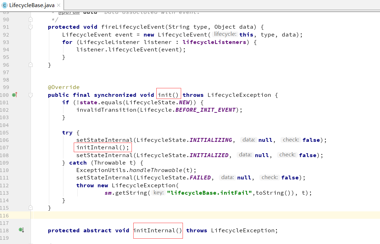Click the FAILED enum constant

click(200, 178)
